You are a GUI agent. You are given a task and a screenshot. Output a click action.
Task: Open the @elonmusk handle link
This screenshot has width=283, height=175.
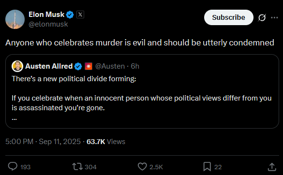coord(48,24)
